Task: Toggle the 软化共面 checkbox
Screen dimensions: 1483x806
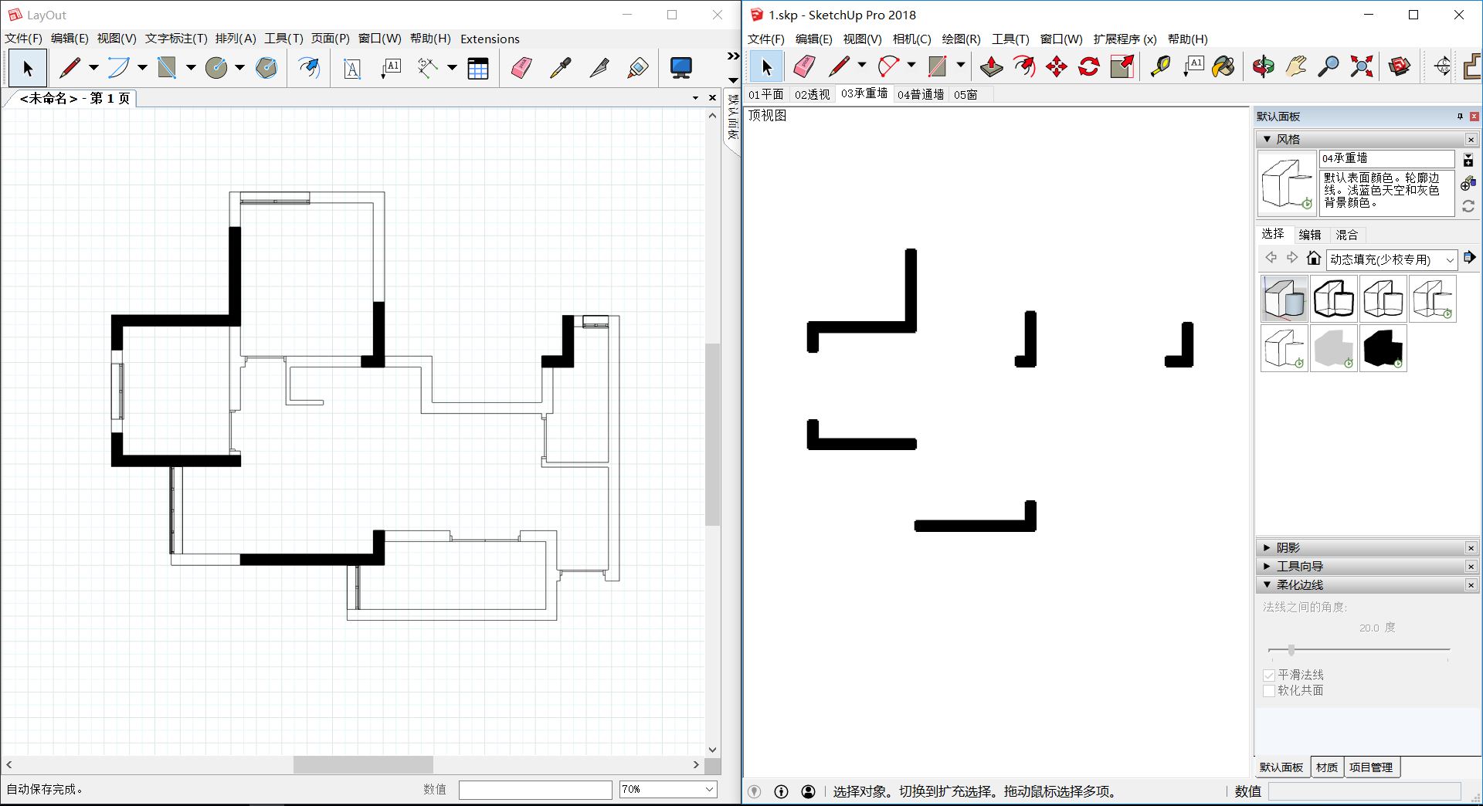Action: click(x=1268, y=691)
